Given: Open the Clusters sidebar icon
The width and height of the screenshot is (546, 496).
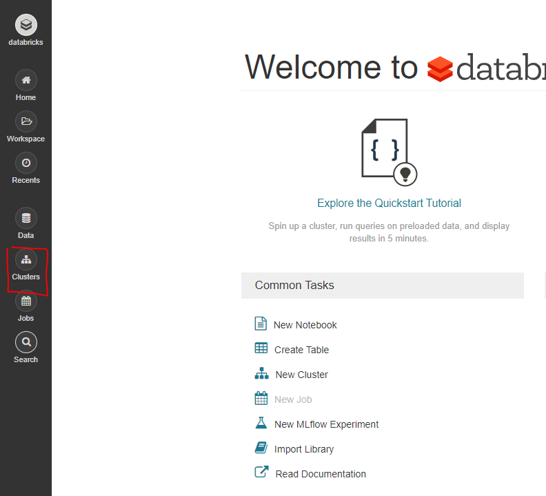Looking at the screenshot, I should click(26, 259).
